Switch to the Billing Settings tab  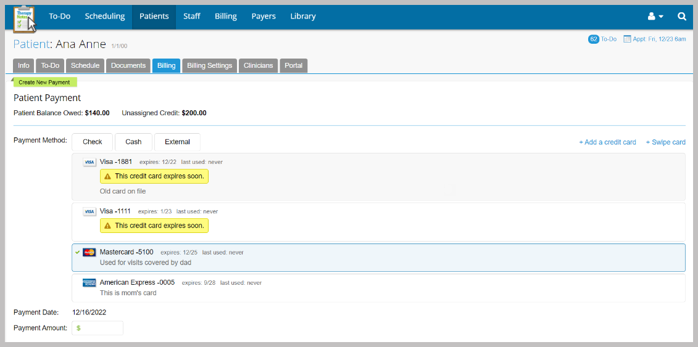(x=209, y=65)
